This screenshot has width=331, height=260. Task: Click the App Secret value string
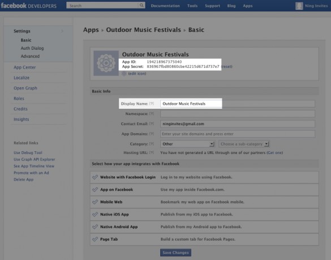click(x=183, y=67)
